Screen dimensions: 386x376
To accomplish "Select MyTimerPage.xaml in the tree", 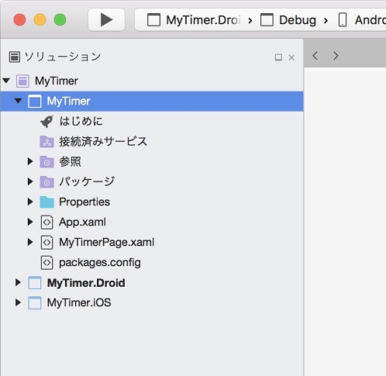I will 106,243.
